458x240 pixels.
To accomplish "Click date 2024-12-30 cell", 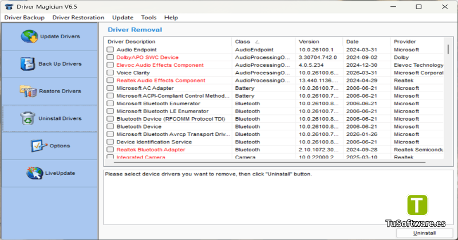I will pos(362,65).
